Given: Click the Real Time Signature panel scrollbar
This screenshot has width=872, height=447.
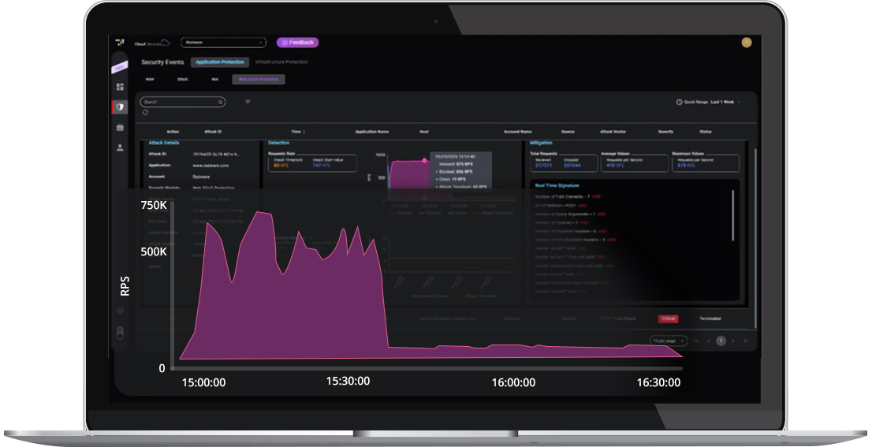Looking at the screenshot, I should pos(733,216).
